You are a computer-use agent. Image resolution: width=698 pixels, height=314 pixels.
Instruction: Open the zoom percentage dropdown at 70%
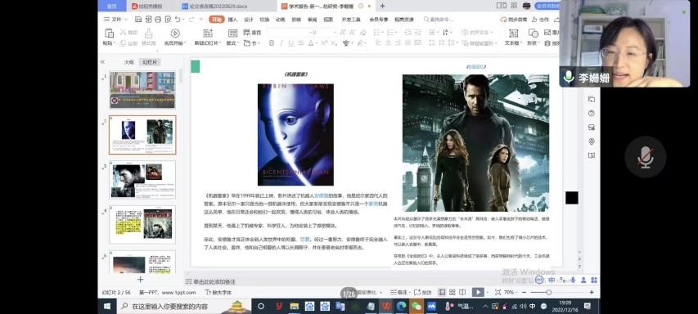point(511,292)
